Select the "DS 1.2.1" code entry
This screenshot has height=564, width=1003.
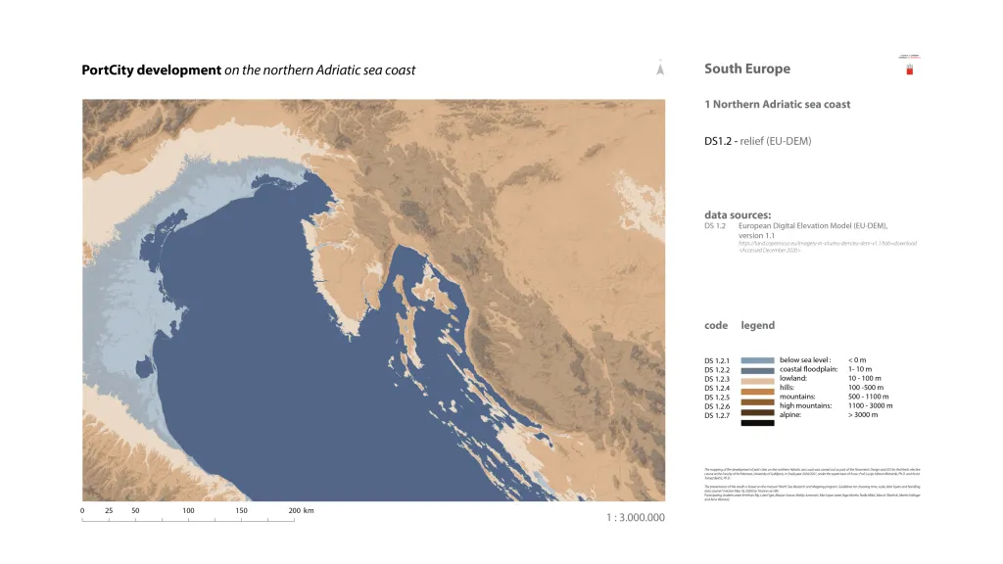717,361
